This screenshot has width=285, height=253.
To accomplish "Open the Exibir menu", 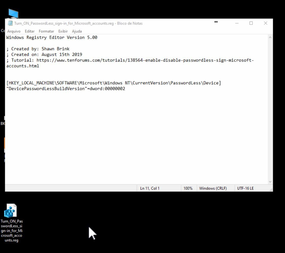I will pyautogui.click(x=63, y=31).
